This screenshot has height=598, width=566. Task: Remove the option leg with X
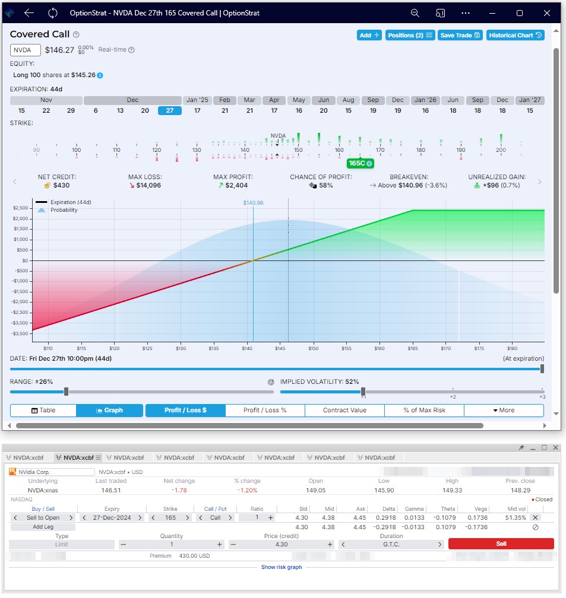(x=536, y=518)
